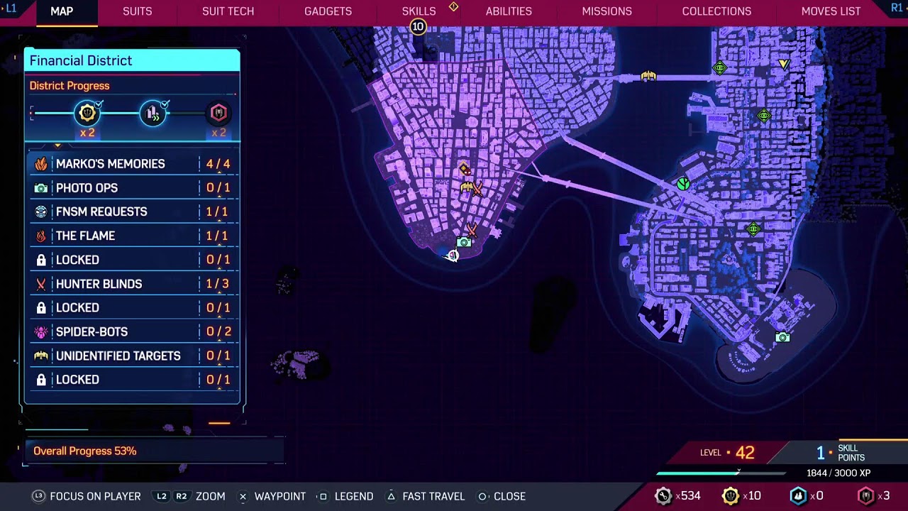Click the FAST TRAVEL prompt
908x511 pixels.
pos(425,496)
